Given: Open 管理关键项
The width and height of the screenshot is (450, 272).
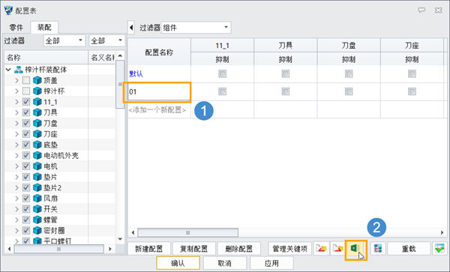Looking at the screenshot, I should [x=289, y=249].
